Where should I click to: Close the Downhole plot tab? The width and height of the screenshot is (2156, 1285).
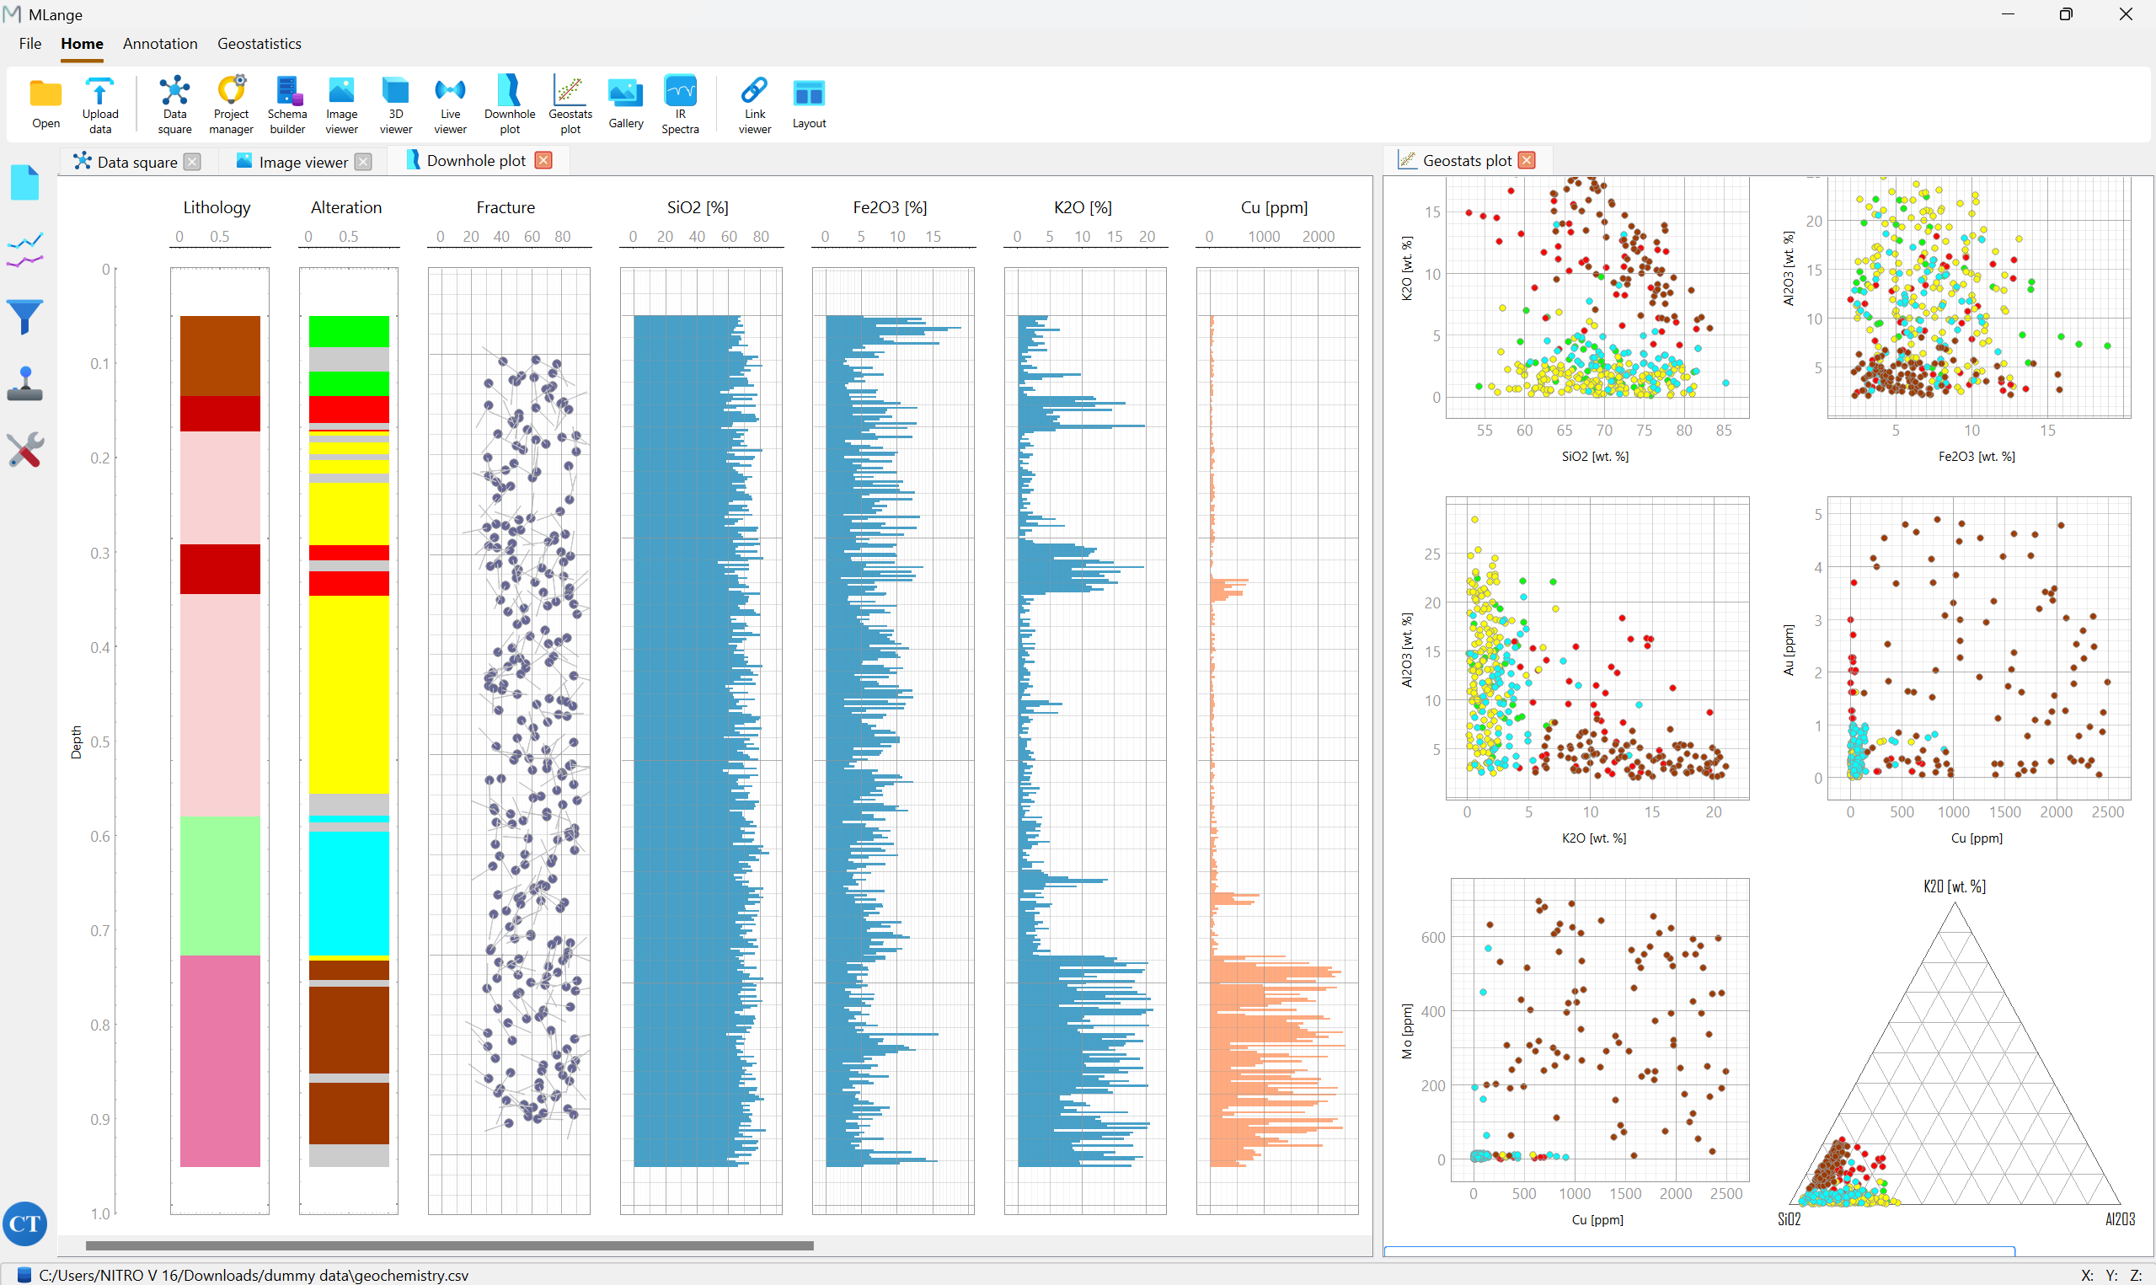pos(543,160)
